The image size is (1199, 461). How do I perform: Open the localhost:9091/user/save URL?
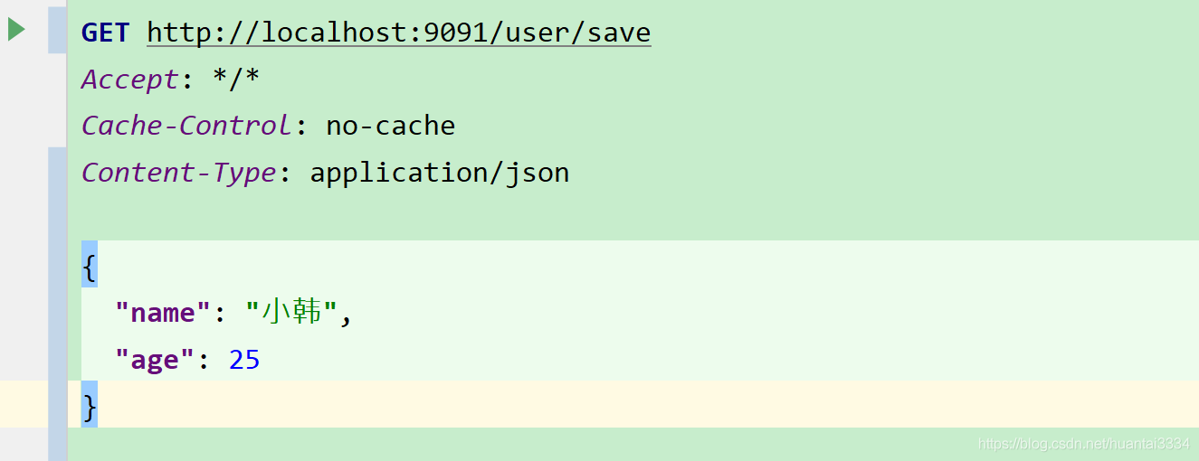pos(398,33)
